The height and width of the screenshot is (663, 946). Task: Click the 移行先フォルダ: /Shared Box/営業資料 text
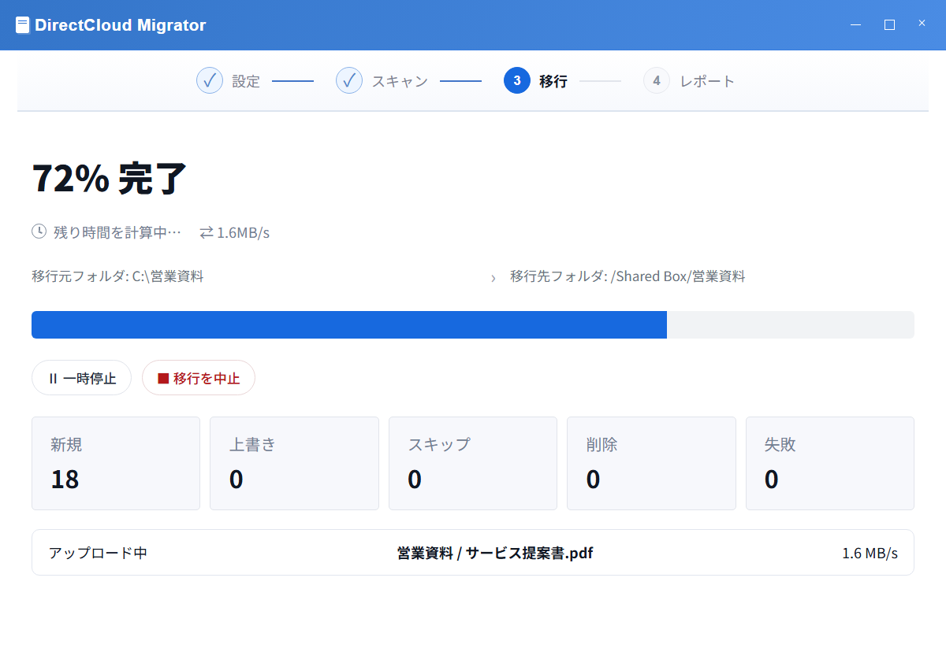coord(628,276)
